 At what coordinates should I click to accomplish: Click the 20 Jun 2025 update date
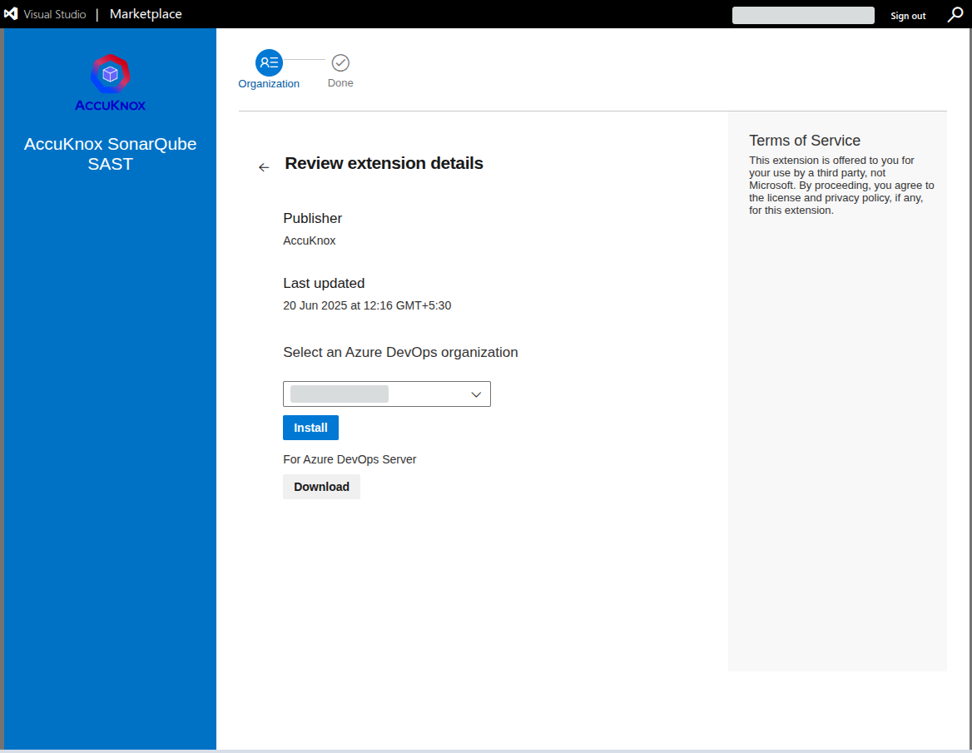(367, 305)
